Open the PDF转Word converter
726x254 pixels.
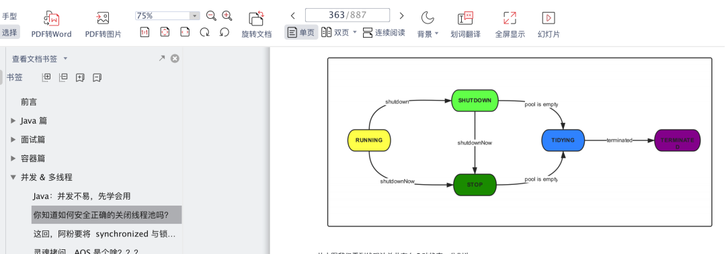point(51,24)
